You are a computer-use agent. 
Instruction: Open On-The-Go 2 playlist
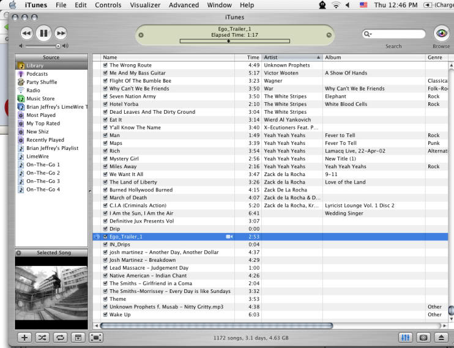[x=51, y=173]
